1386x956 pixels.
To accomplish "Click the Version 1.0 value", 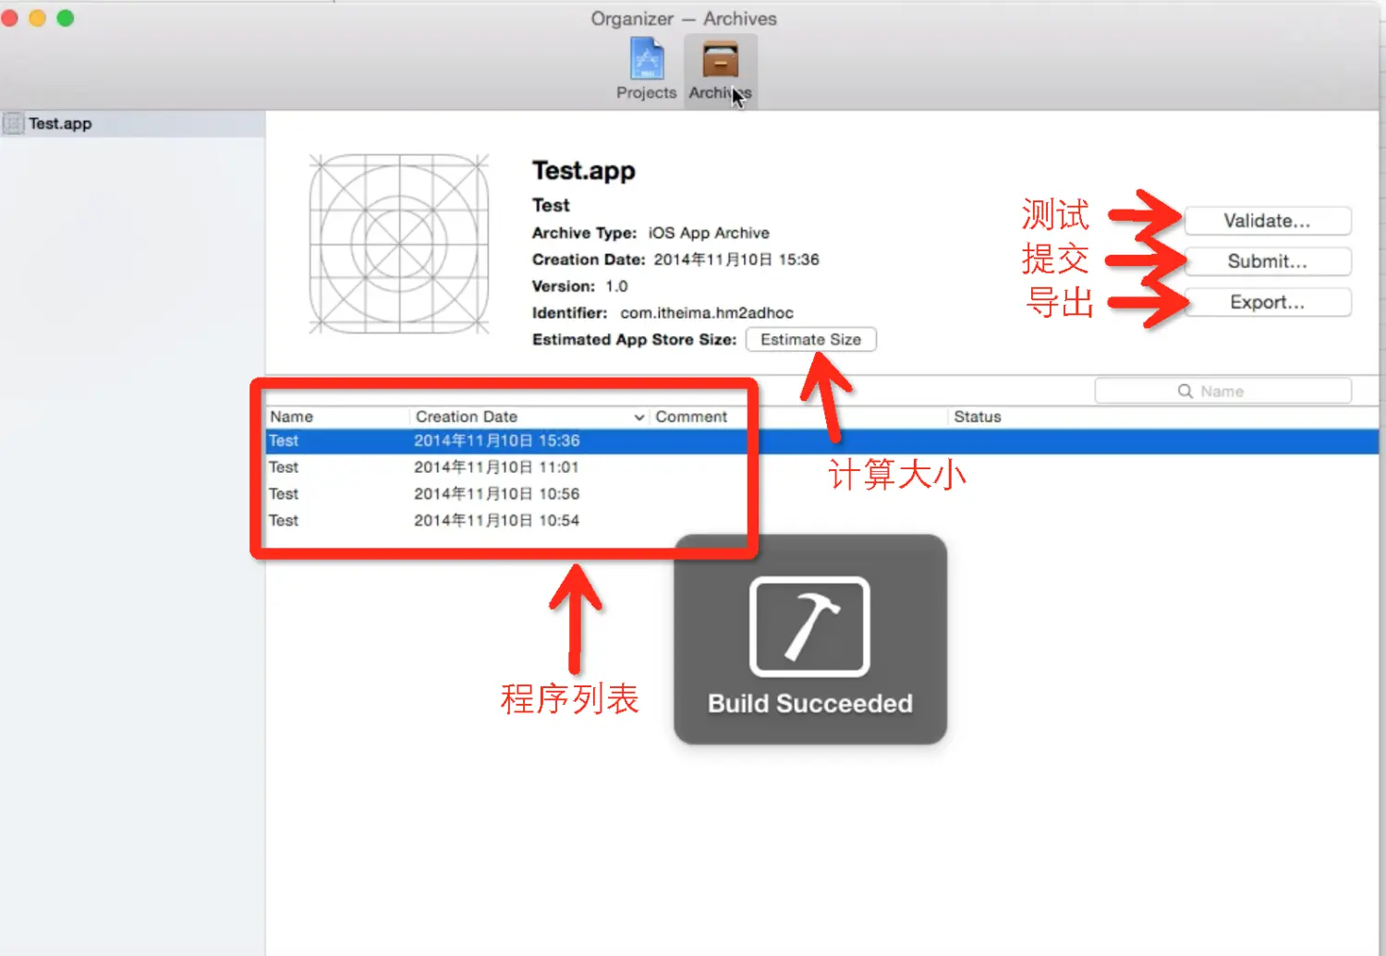I will click(x=616, y=286).
